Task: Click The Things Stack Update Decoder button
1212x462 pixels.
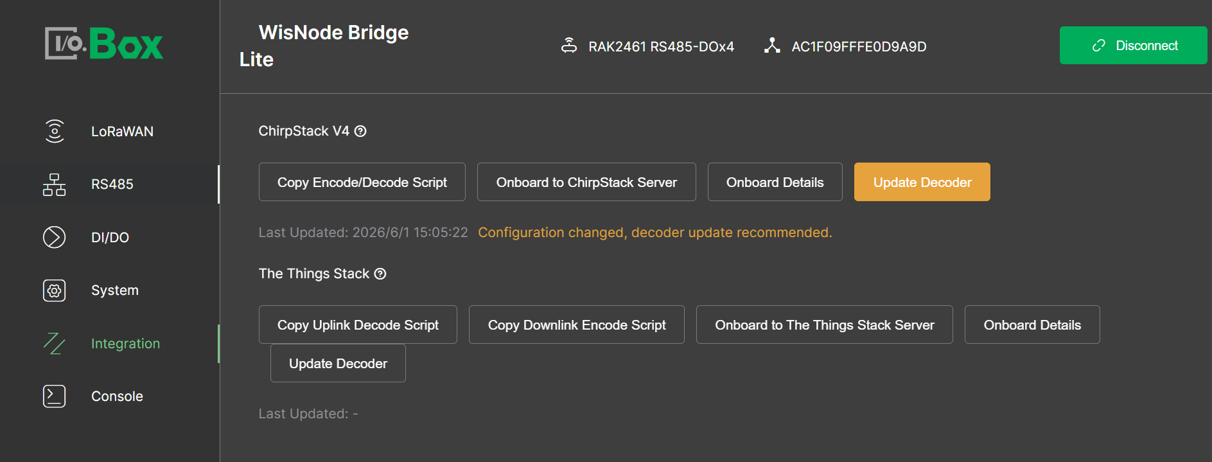Action: click(x=338, y=363)
